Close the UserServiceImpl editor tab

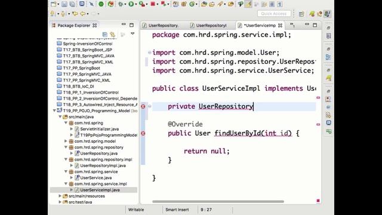(280, 25)
